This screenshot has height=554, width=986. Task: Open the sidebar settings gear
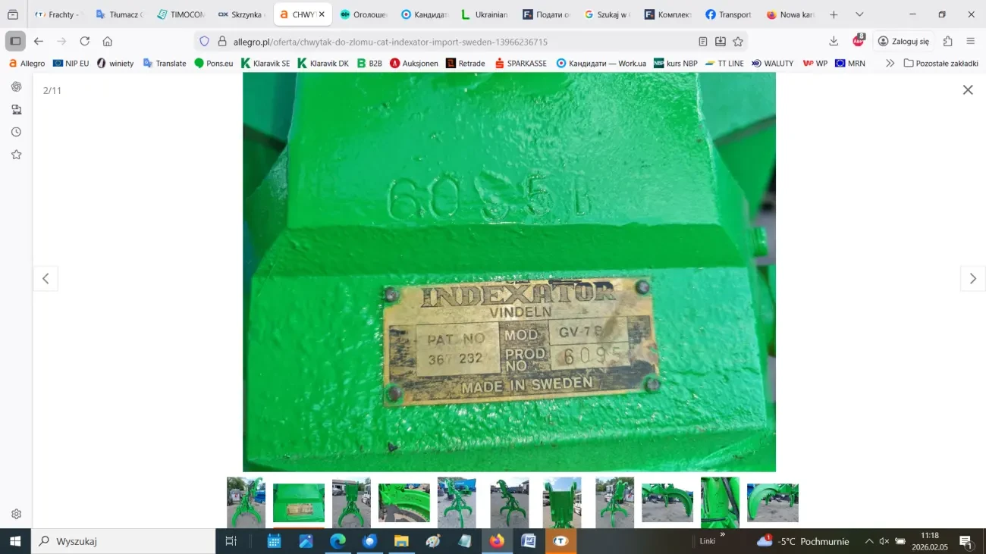16,514
